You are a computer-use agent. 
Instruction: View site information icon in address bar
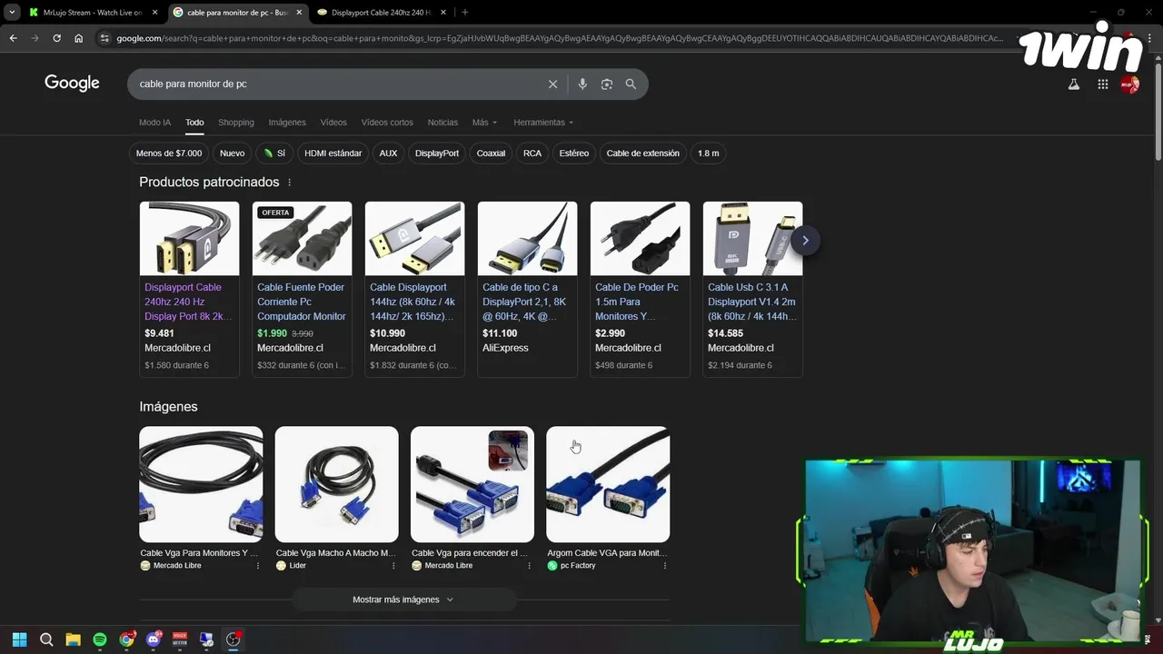[104, 38]
